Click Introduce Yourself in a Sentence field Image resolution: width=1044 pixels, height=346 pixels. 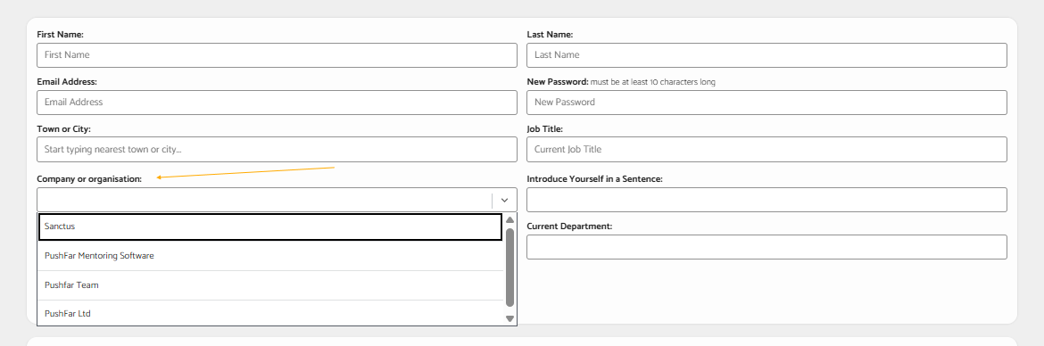[766, 200]
